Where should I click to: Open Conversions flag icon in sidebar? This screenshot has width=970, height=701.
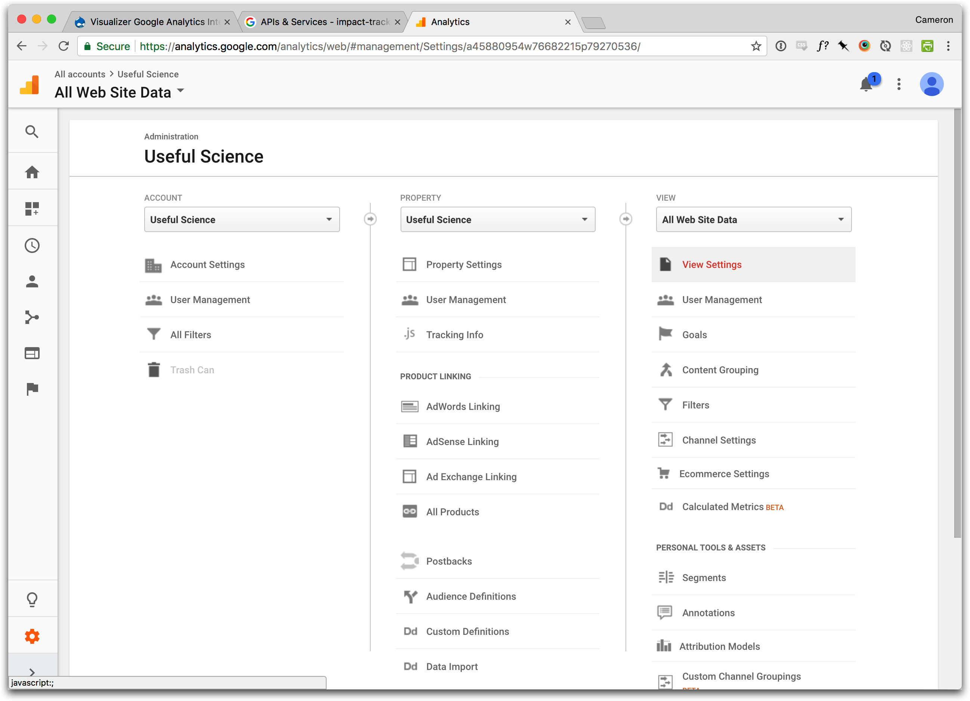tap(32, 389)
